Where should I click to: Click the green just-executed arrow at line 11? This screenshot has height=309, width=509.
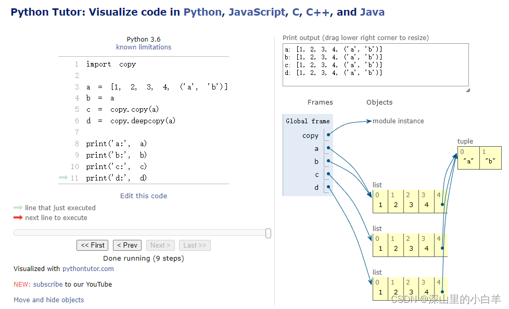coord(63,178)
